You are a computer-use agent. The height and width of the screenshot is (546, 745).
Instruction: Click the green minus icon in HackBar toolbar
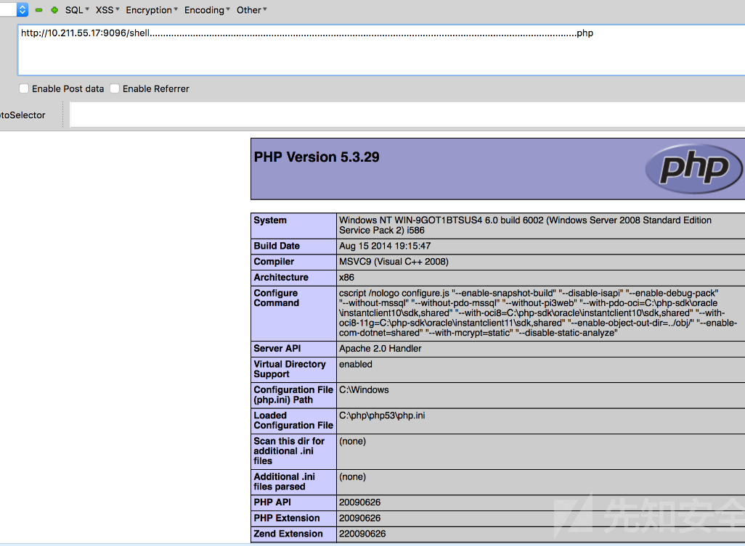point(38,10)
